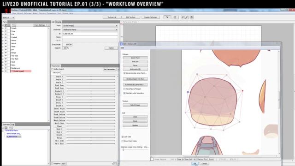Screen dimensions: 295x166
Task: Click the Edit Line button
Action: pos(135,62)
